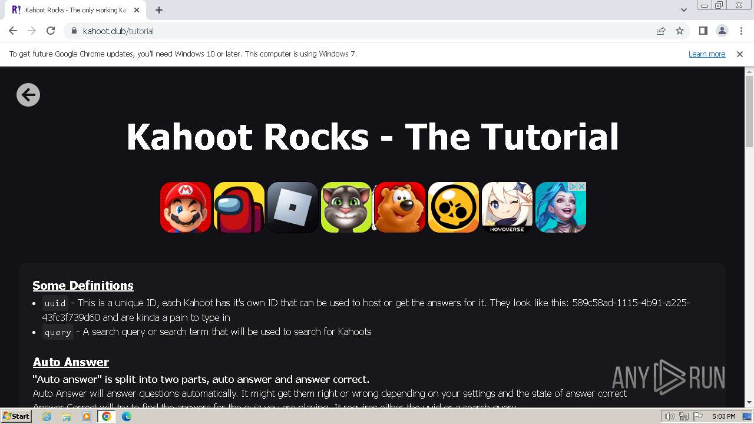Click the taskbar clock showing 5:03 PM
The height and width of the screenshot is (424, 754).
pos(723,416)
